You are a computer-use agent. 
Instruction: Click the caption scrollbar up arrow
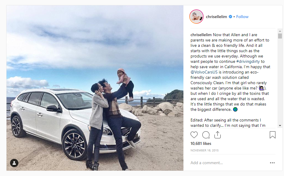tap(280, 31)
